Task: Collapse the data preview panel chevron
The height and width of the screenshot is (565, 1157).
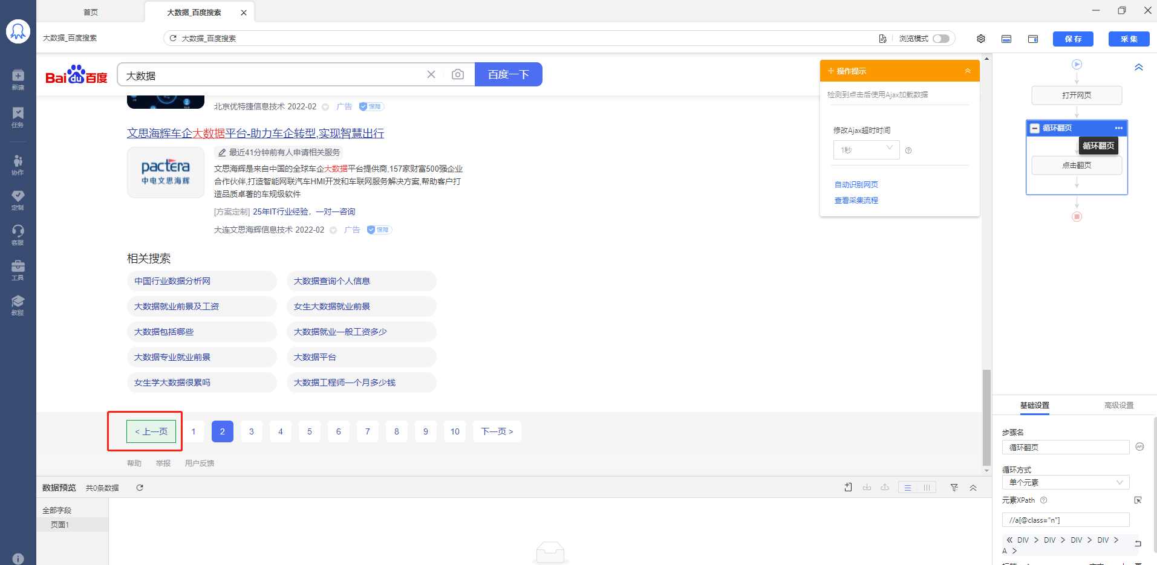Action: tap(973, 488)
